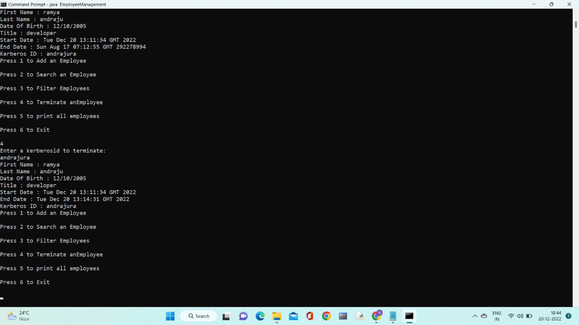The width and height of the screenshot is (579, 325).
Task: Open the Start menu
Action: (x=170, y=316)
